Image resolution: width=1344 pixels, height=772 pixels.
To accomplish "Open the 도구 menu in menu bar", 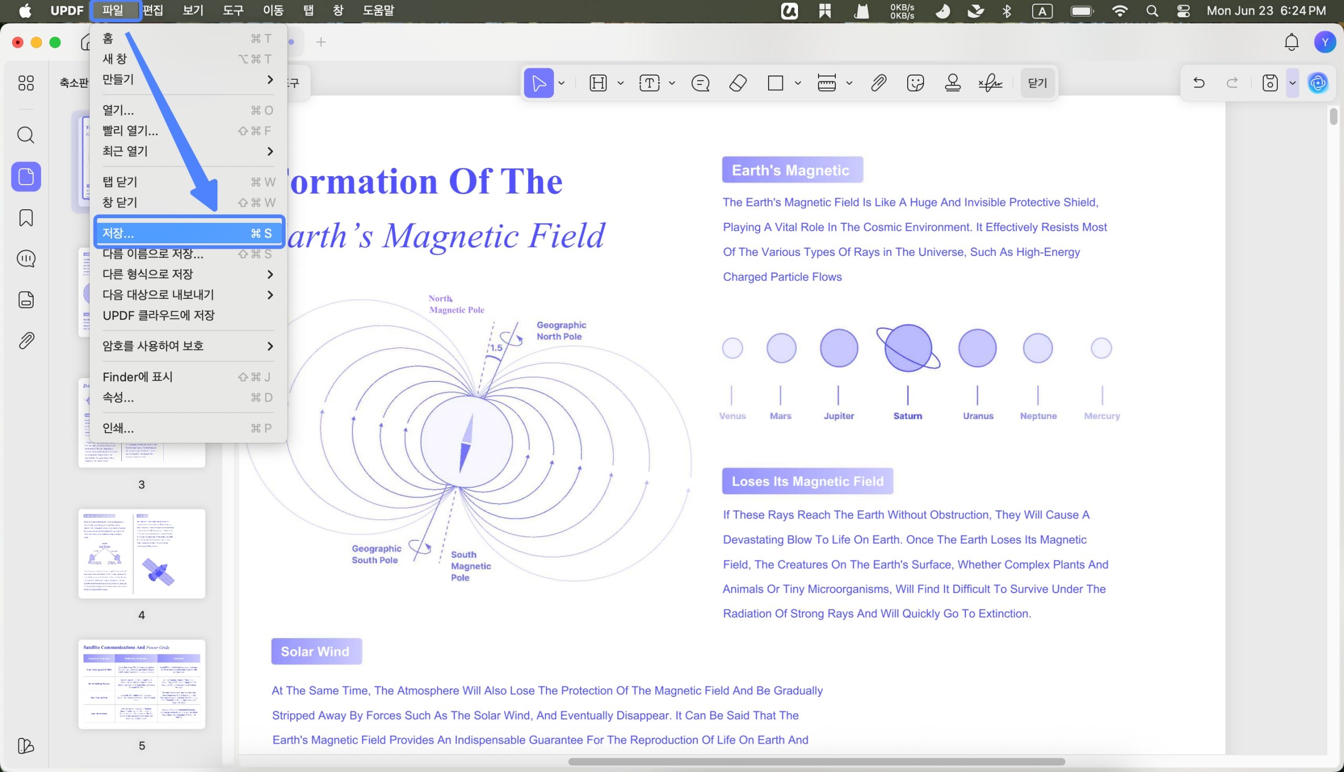I will pyautogui.click(x=234, y=10).
